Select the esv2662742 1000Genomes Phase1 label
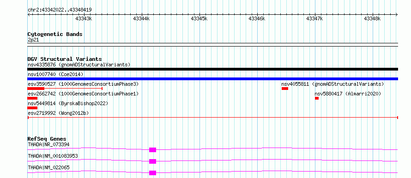Screen dimensions: 411x178 coord(83,94)
